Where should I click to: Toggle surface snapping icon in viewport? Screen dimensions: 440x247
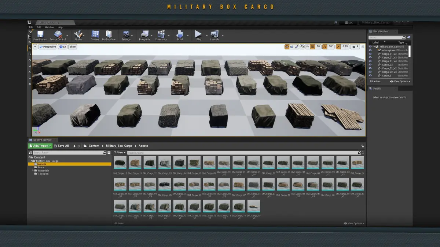click(307, 47)
